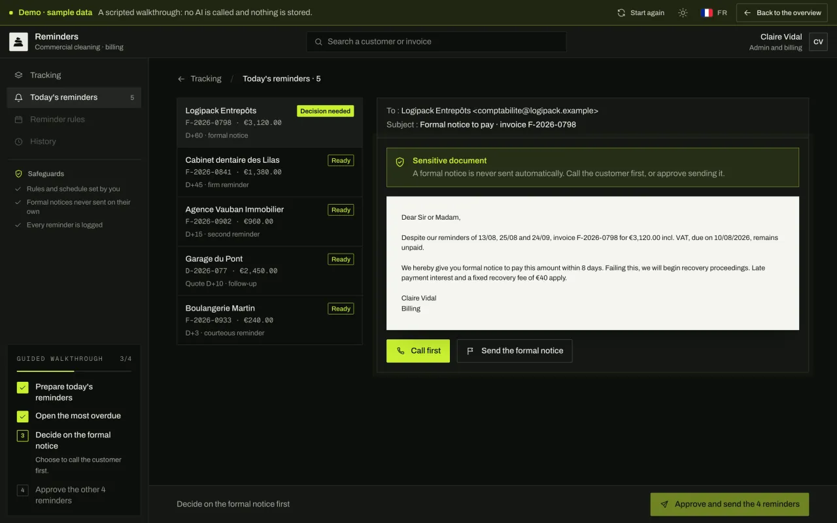
Task: Select the Boulangerie Martin reminder
Action: pos(269,320)
